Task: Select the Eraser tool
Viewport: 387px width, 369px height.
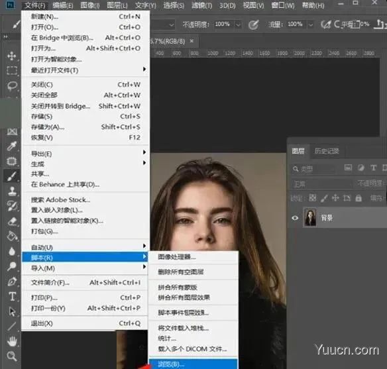Action: coord(12,221)
